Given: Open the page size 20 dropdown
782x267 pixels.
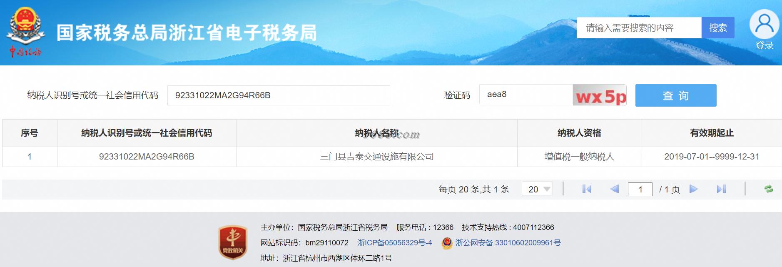Looking at the screenshot, I should click(537, 189).
